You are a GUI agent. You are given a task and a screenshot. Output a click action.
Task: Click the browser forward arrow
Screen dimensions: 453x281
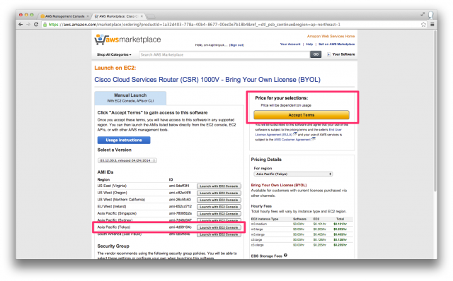(x=28, y=25)
